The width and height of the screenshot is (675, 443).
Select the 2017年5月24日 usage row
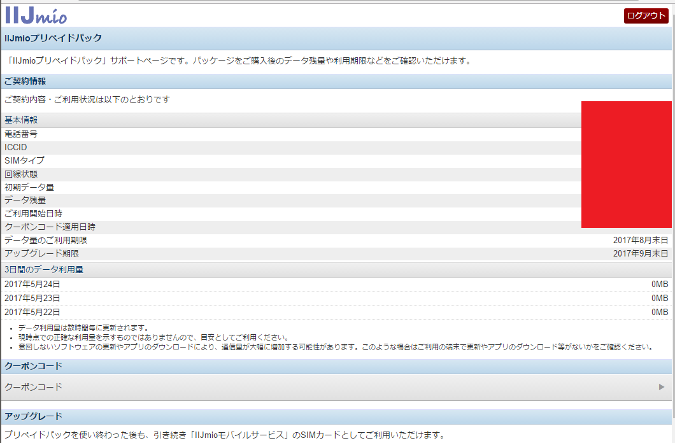point(32,283)
